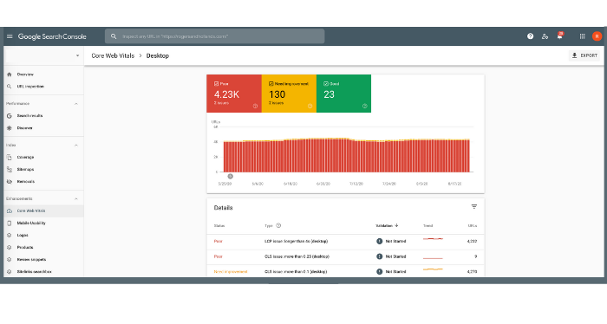Click Need improvement status text
This screenshot has width=607, height=324.
click(x=231, y=272)
